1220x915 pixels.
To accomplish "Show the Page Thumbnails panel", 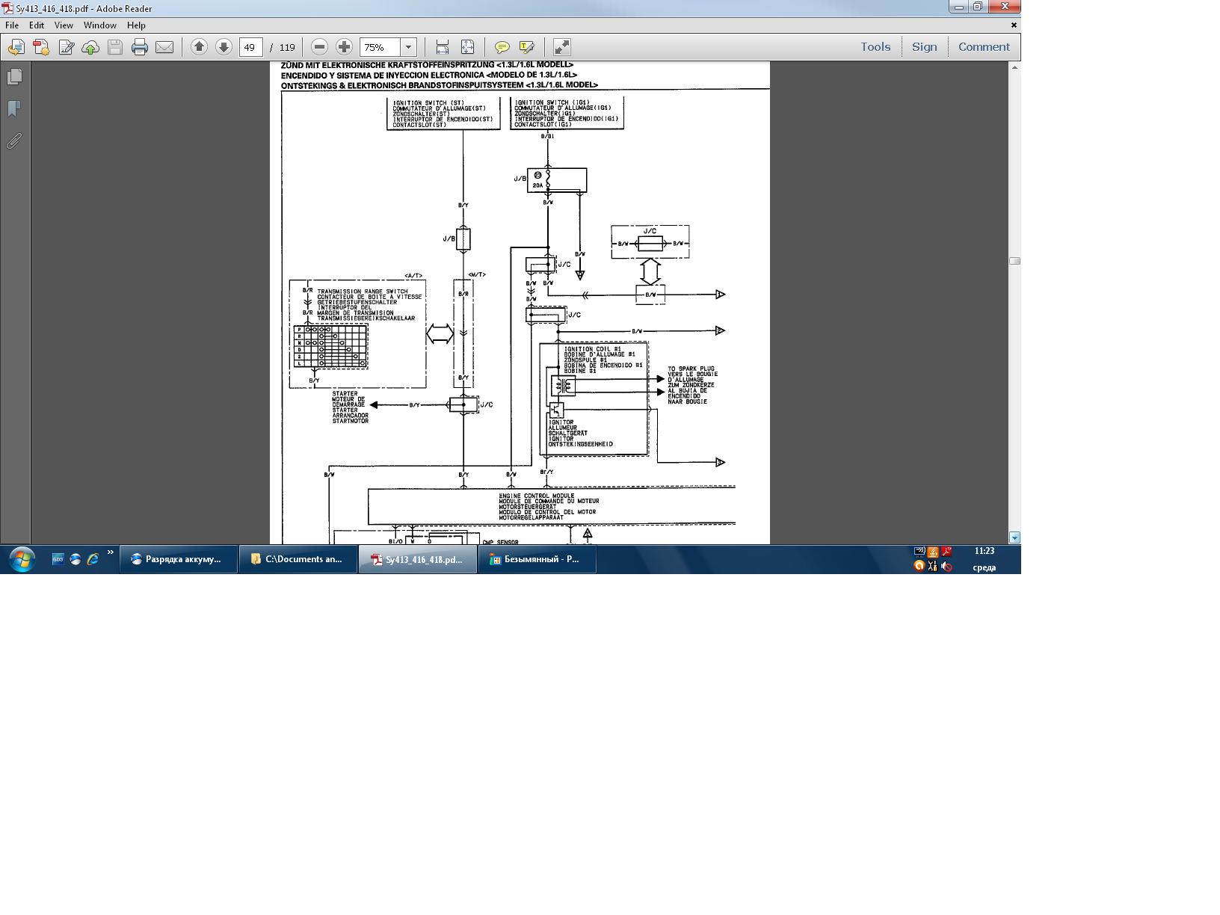I will coord(14,77).
